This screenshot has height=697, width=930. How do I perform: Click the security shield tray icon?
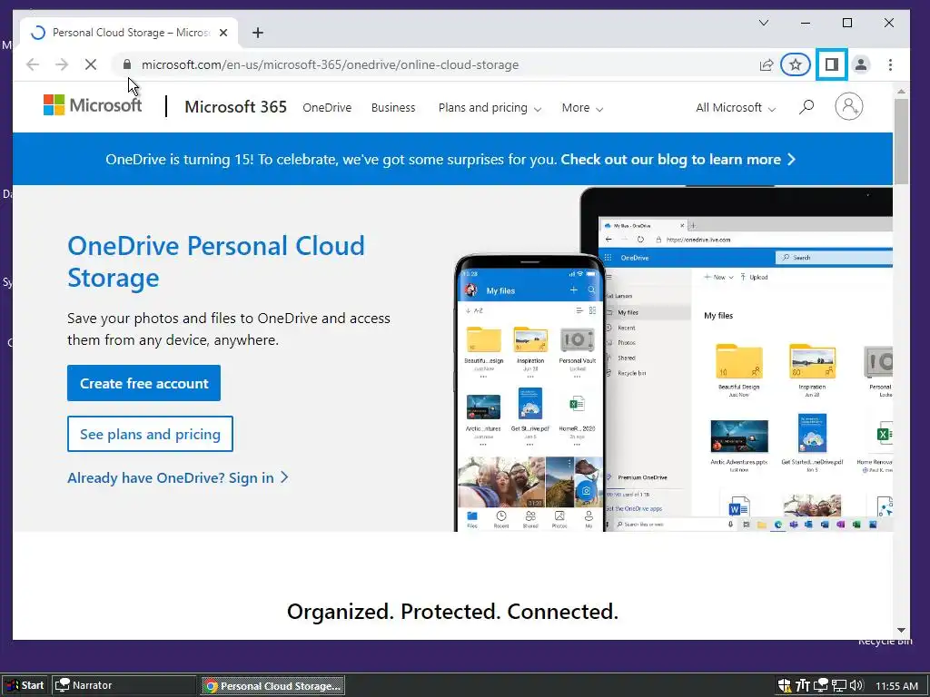[x=784, y=685]
